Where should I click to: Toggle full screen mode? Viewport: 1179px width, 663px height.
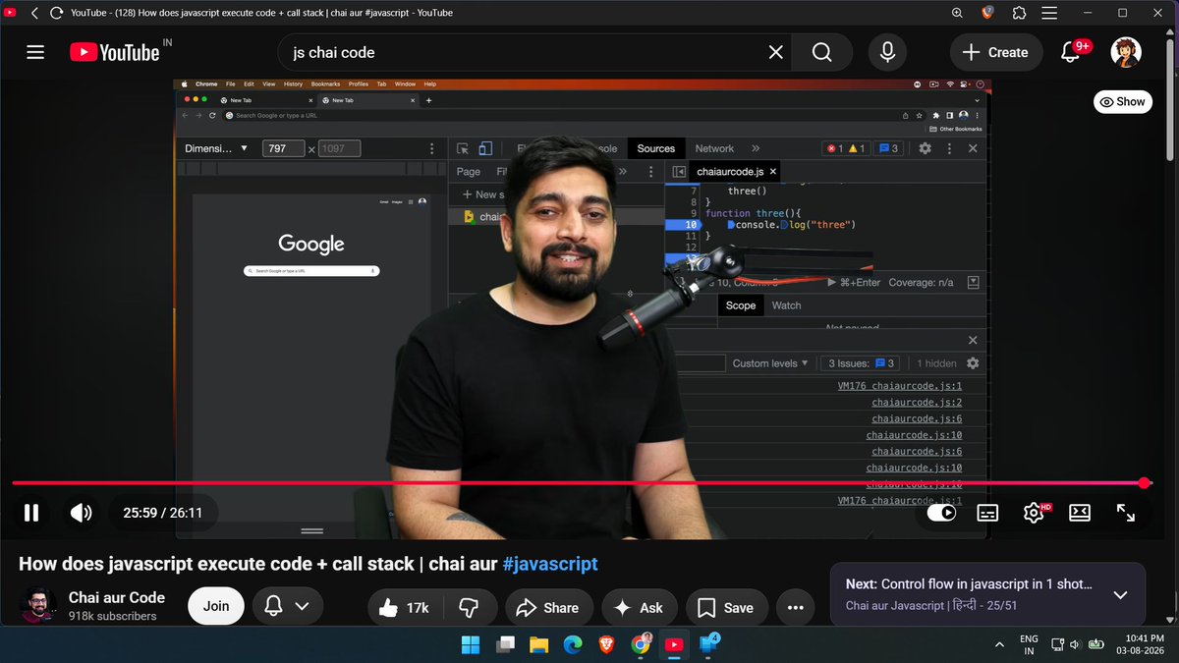point(1126,512)
